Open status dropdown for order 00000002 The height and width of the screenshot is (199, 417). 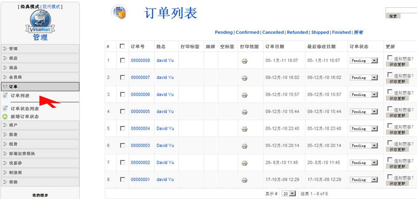[x=364, y=163]
